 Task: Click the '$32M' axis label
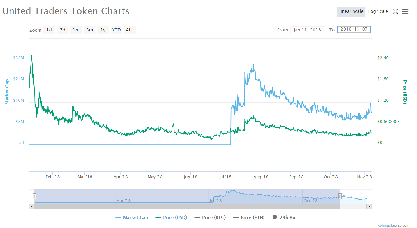coord(19,58)
